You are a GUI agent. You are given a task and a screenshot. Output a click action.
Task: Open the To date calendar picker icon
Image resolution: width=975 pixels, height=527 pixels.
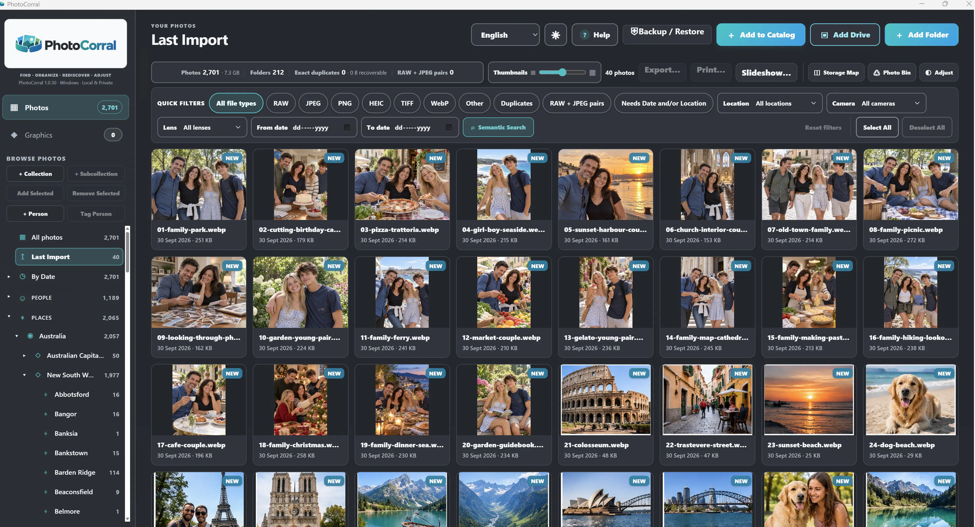tap(449, 127)
